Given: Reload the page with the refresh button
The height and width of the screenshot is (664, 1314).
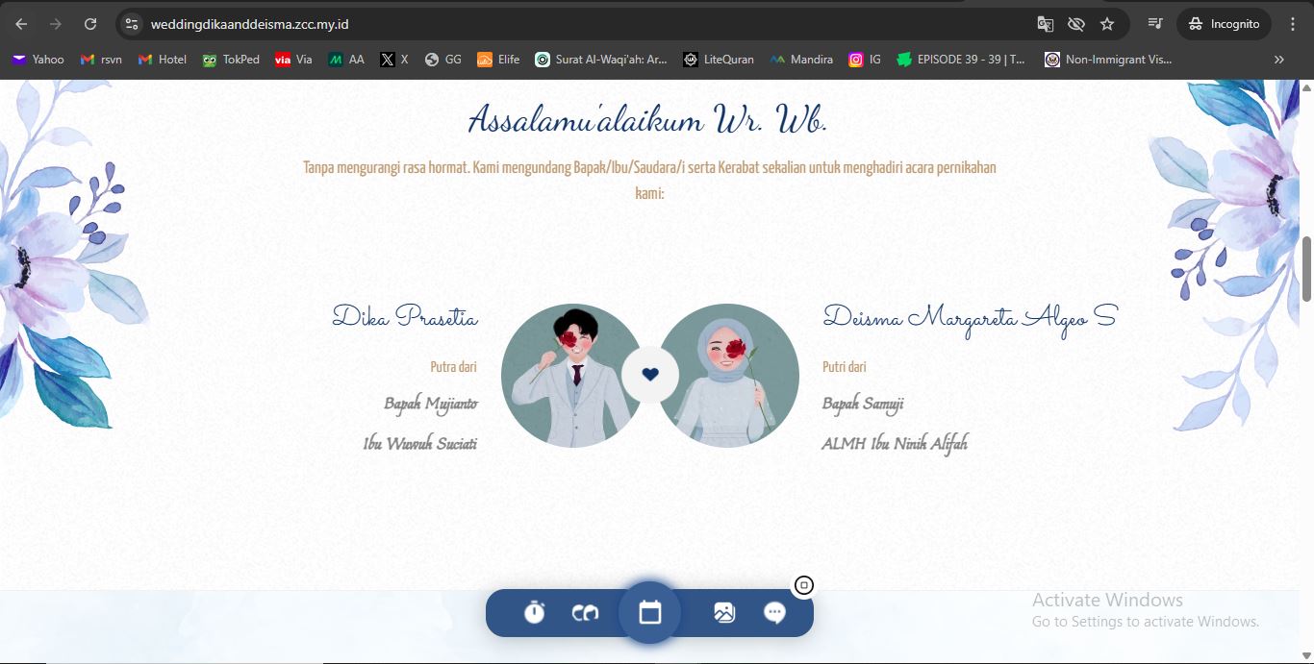Looking at the screenshot, I should coord(90,24).
